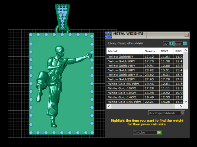197x147 pixels.
Task: Click the Metal Weights scale icon
Action: coord(108,35)
